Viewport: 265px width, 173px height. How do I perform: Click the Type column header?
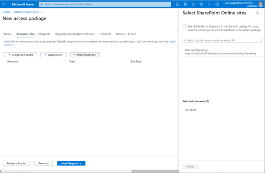[x=72, y=61]
